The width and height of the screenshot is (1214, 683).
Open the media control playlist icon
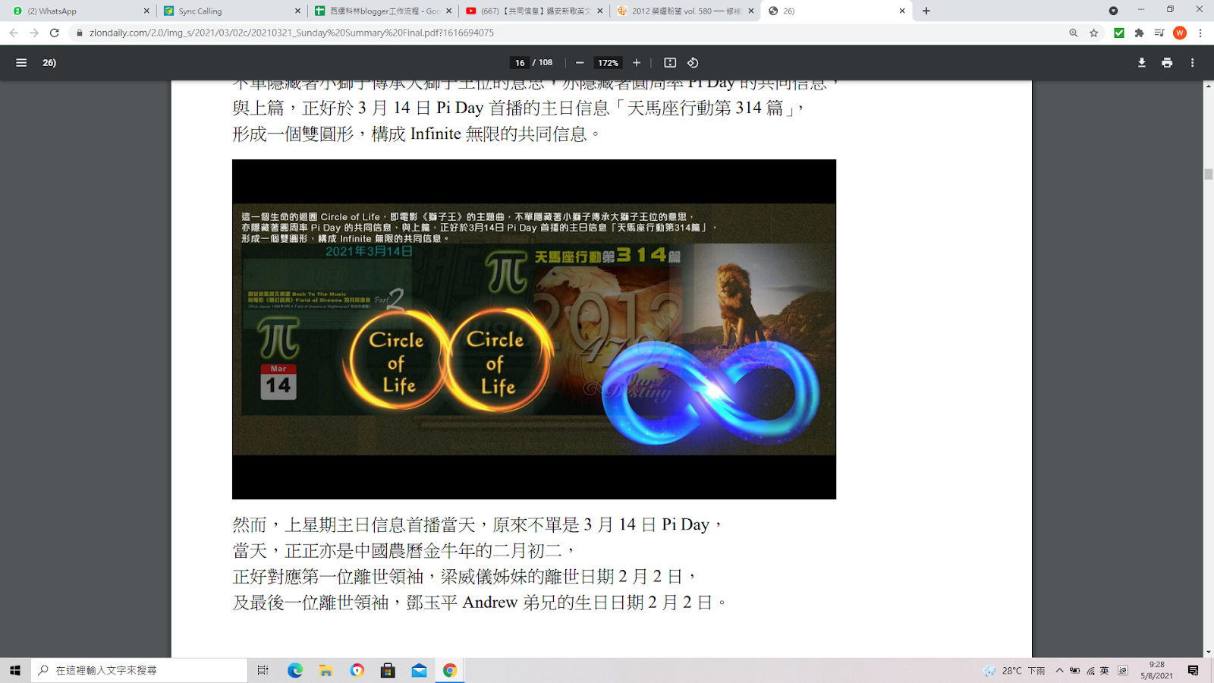[1159, 33]
